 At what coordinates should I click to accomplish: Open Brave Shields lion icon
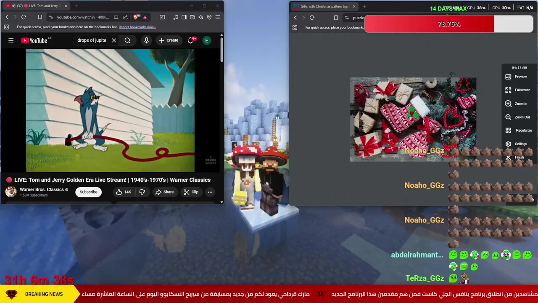136,17
